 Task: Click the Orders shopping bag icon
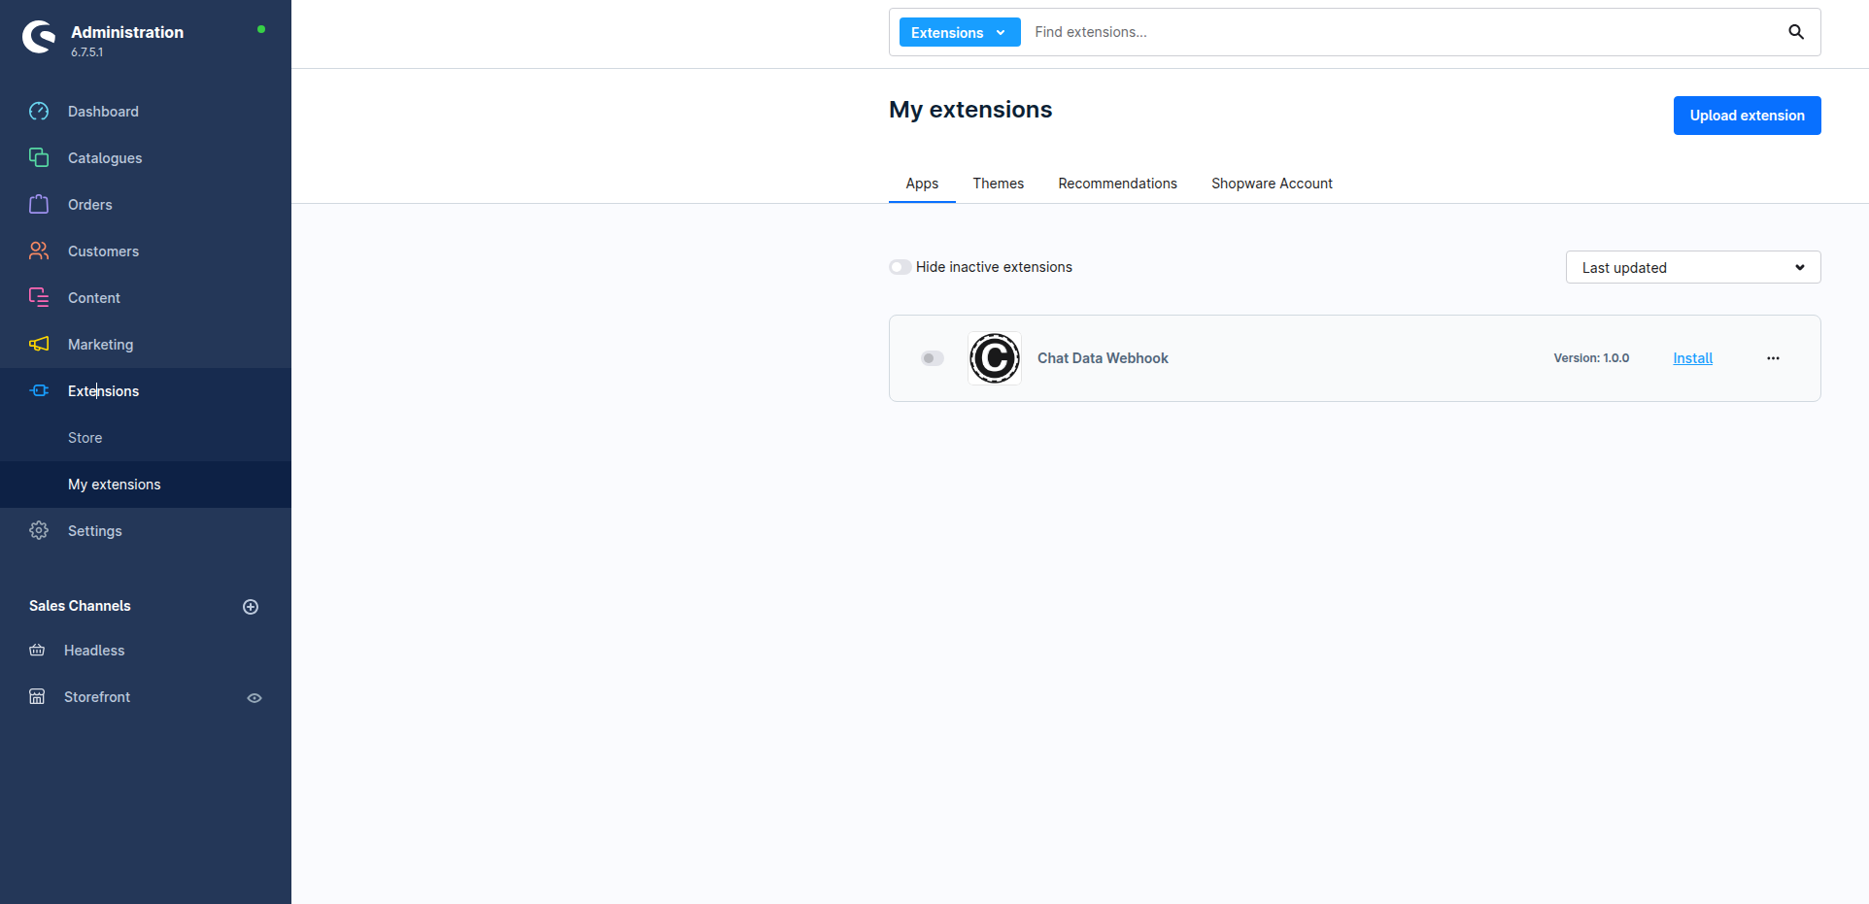(x=39, y=204)
